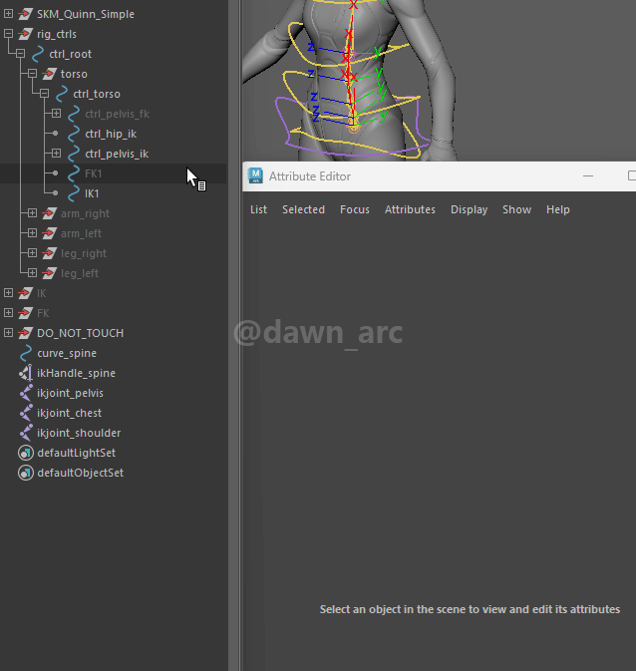Collapse the rig_ctrls group
Screen dimensions: 636x671
[8, 33]
